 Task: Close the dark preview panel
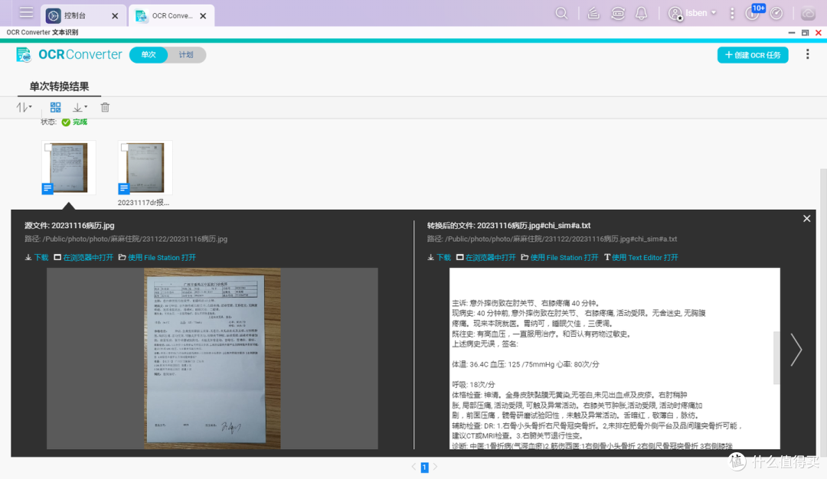(806, 219)
